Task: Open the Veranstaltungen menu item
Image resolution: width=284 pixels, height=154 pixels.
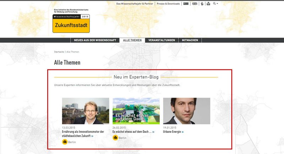Action: tap(162, 40)
